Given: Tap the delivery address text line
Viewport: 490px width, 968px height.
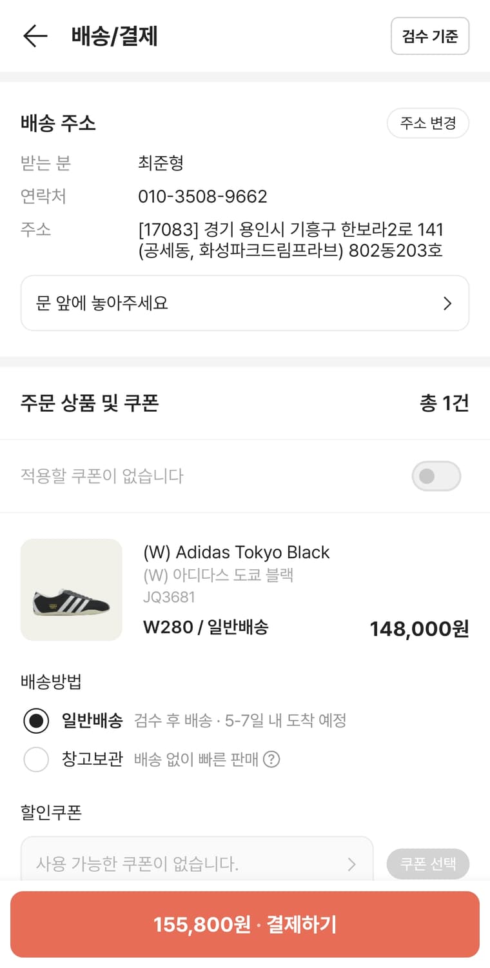Looking at the screenshot, I should (x=290, y=240).
